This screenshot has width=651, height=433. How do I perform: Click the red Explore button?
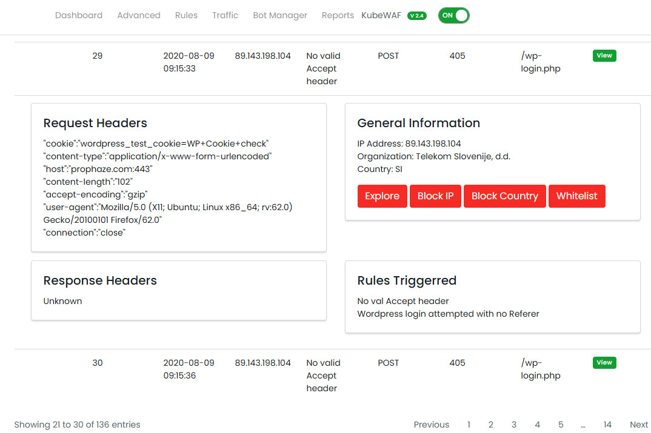[x=382, y=196]
